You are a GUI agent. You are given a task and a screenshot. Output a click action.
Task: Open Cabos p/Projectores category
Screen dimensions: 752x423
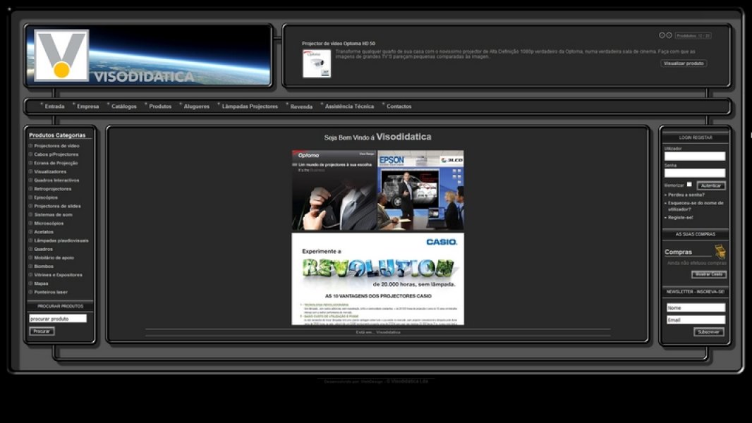[x=56, y=154]
